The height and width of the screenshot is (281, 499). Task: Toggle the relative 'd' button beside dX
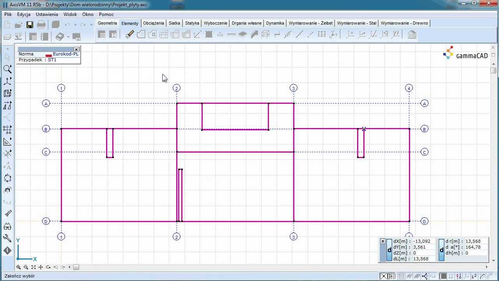point(389,250)
